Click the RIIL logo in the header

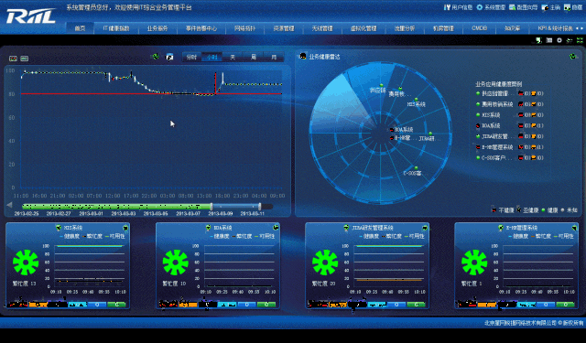point(30,16)
